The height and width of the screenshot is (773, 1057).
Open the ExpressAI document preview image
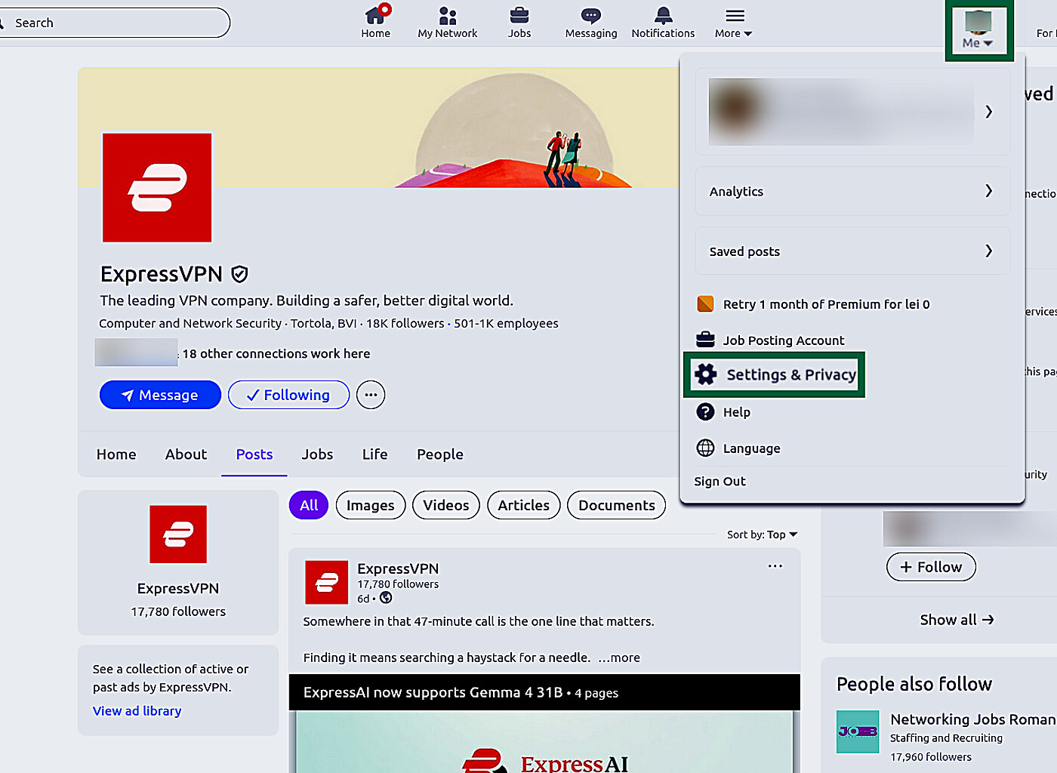[544, 741]
